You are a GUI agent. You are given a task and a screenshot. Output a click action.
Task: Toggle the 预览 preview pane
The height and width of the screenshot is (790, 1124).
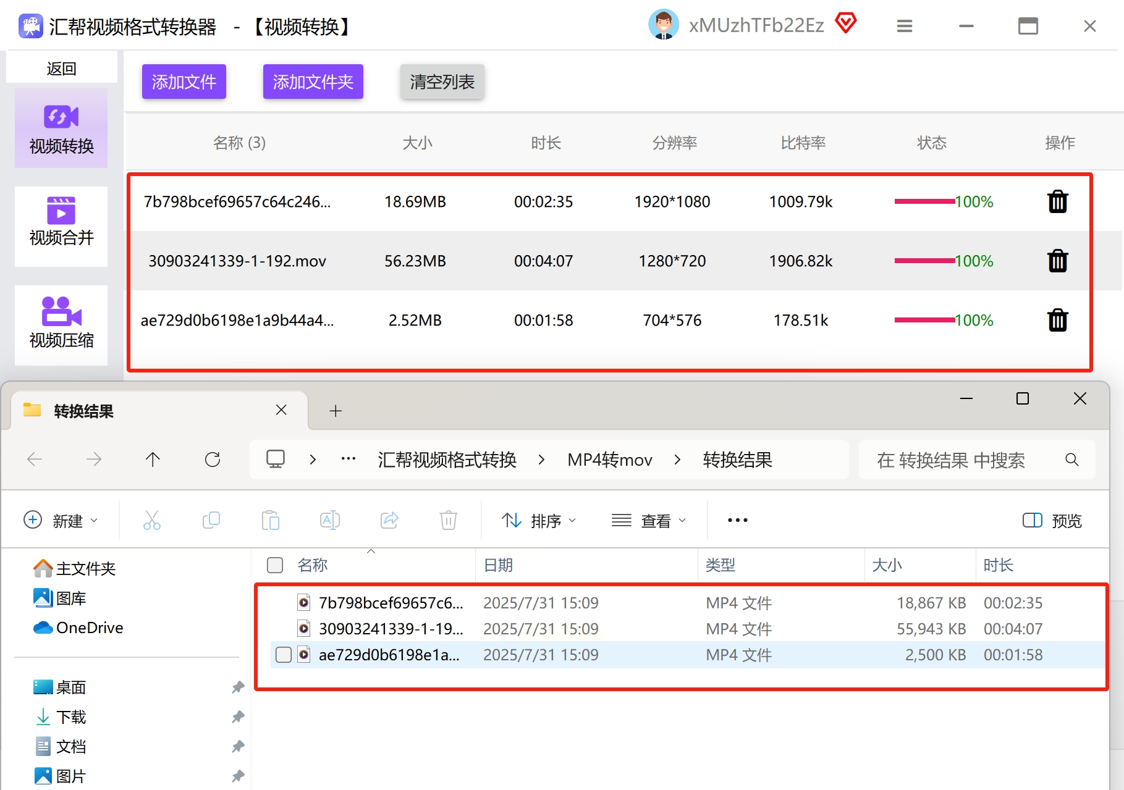1052,521
